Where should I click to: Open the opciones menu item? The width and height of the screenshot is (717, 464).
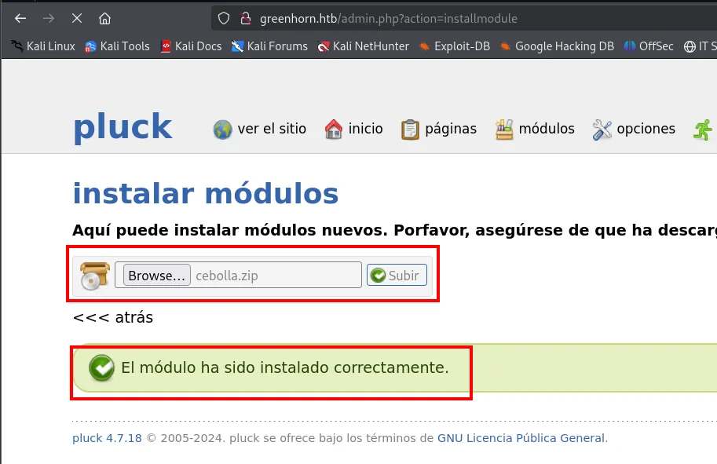(646, 130)
